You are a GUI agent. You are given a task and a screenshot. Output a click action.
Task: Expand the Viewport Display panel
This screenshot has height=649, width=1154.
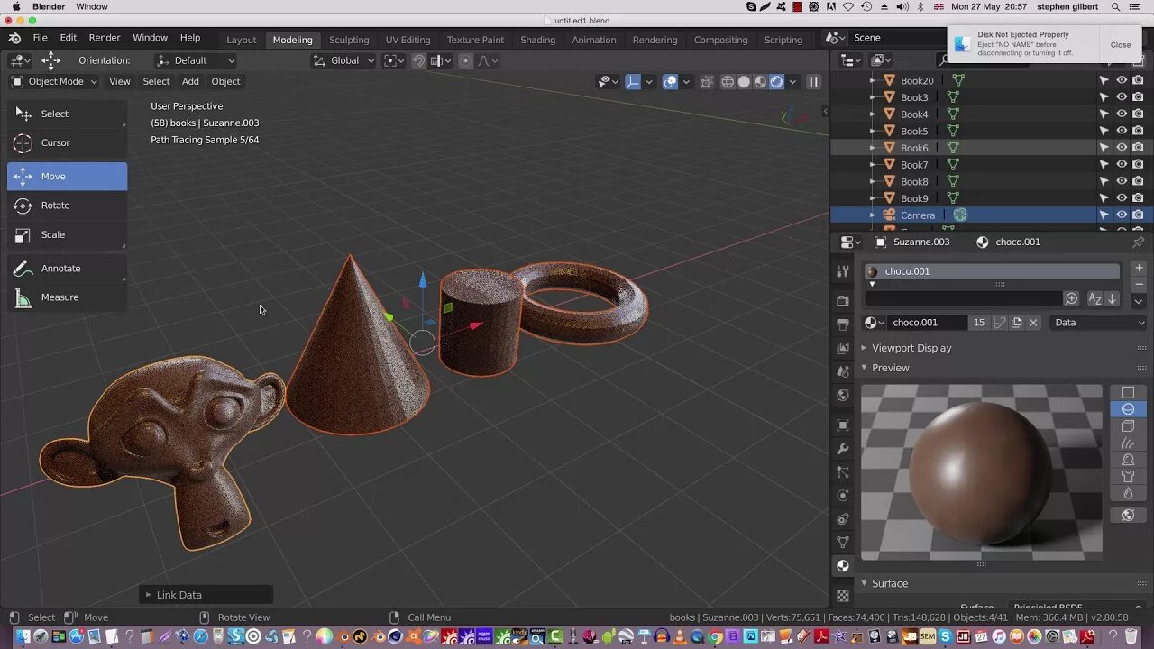911,348
